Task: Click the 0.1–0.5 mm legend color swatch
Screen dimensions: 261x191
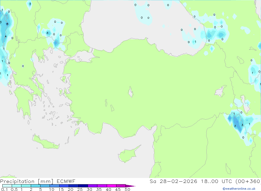Action: pyautogui.click(x=7, y=186)
